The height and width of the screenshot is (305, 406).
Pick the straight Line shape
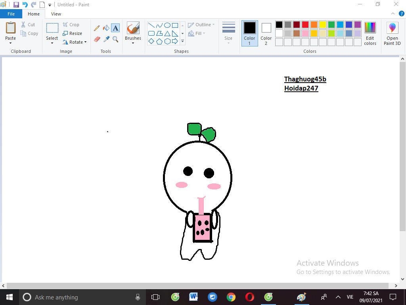coord(151,25)
